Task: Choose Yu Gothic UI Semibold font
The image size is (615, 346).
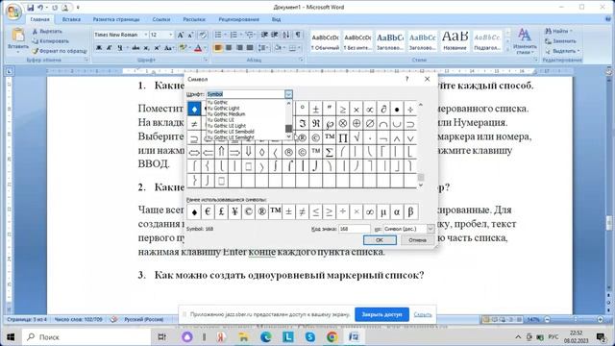Action: pos(231,132)
